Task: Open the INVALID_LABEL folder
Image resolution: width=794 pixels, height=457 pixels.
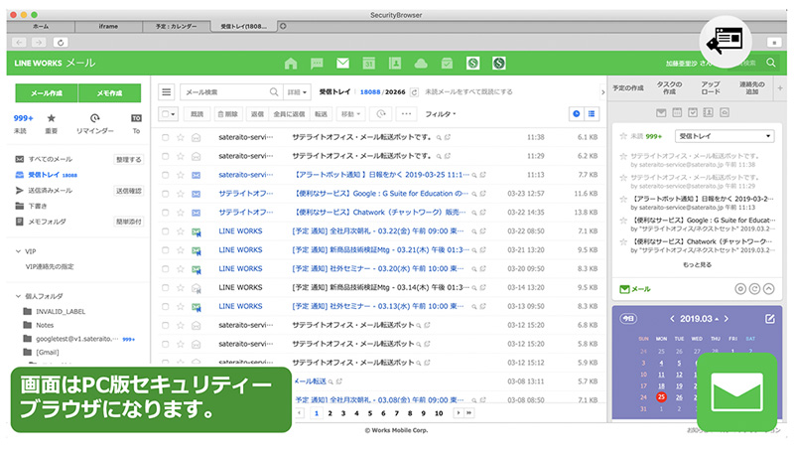Action: point(61,312)
